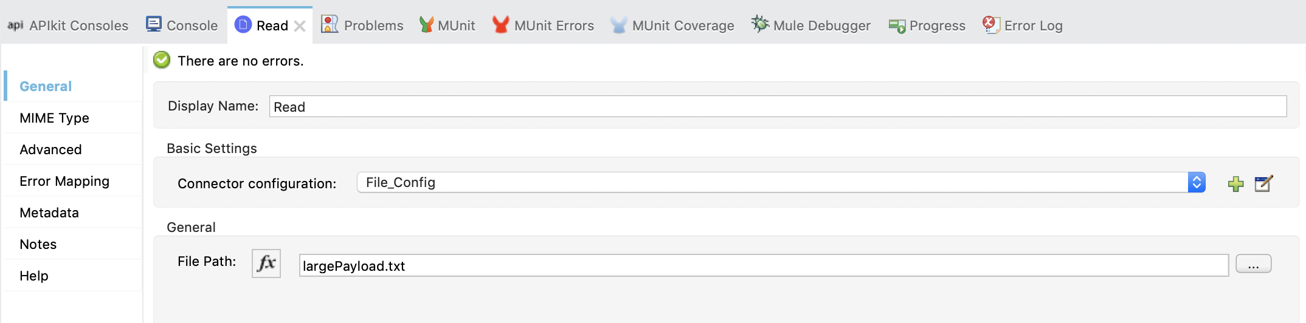
Task: Click the File Path text field
Action: (763, 266)
